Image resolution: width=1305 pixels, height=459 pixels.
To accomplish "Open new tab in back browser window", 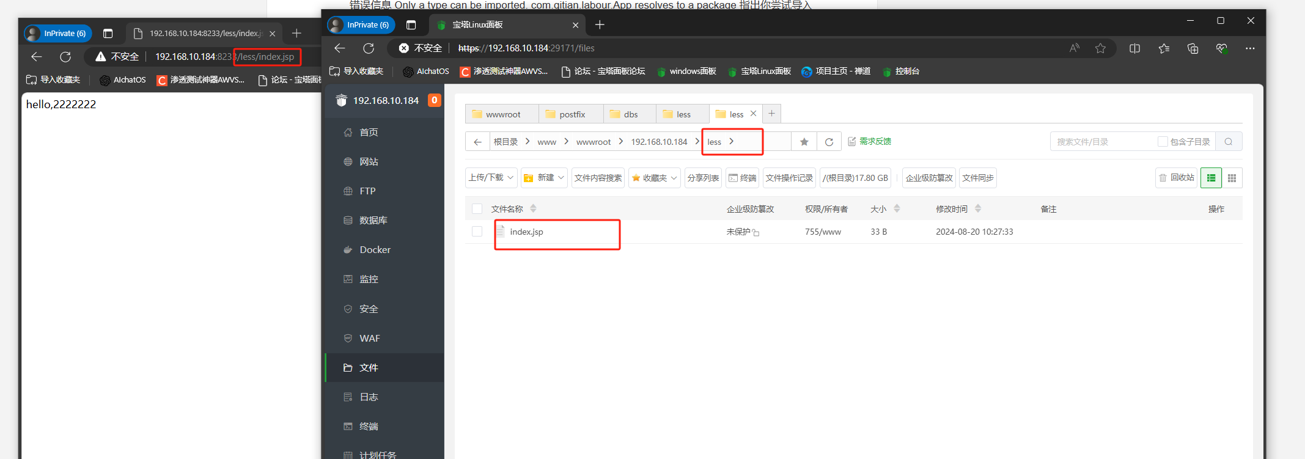I will pos(296,33).
